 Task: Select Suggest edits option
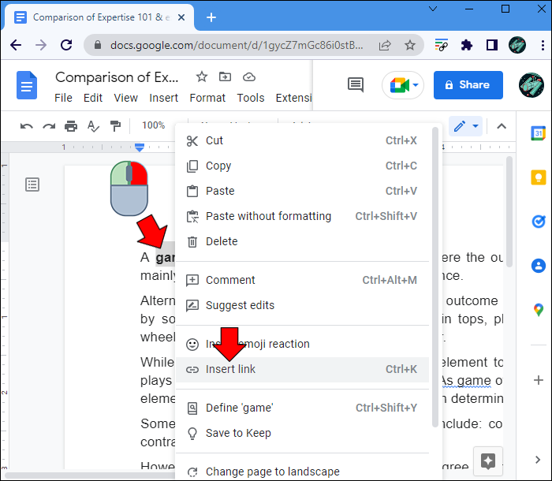tap(302, 305)
